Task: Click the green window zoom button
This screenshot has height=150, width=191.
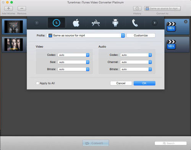Action: (x=11, y=2)
